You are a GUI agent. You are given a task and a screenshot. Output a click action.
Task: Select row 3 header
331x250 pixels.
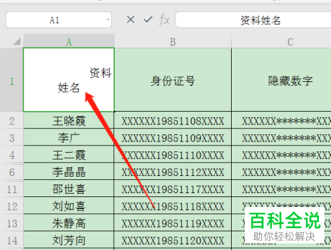[12, 138]
